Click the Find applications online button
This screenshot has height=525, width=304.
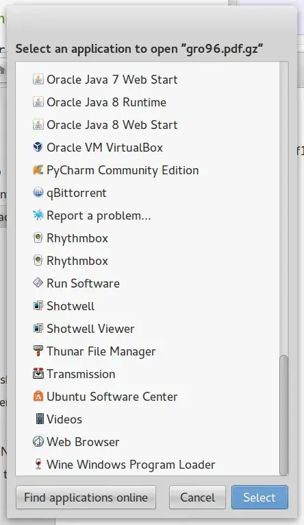(x=86, y=498)
